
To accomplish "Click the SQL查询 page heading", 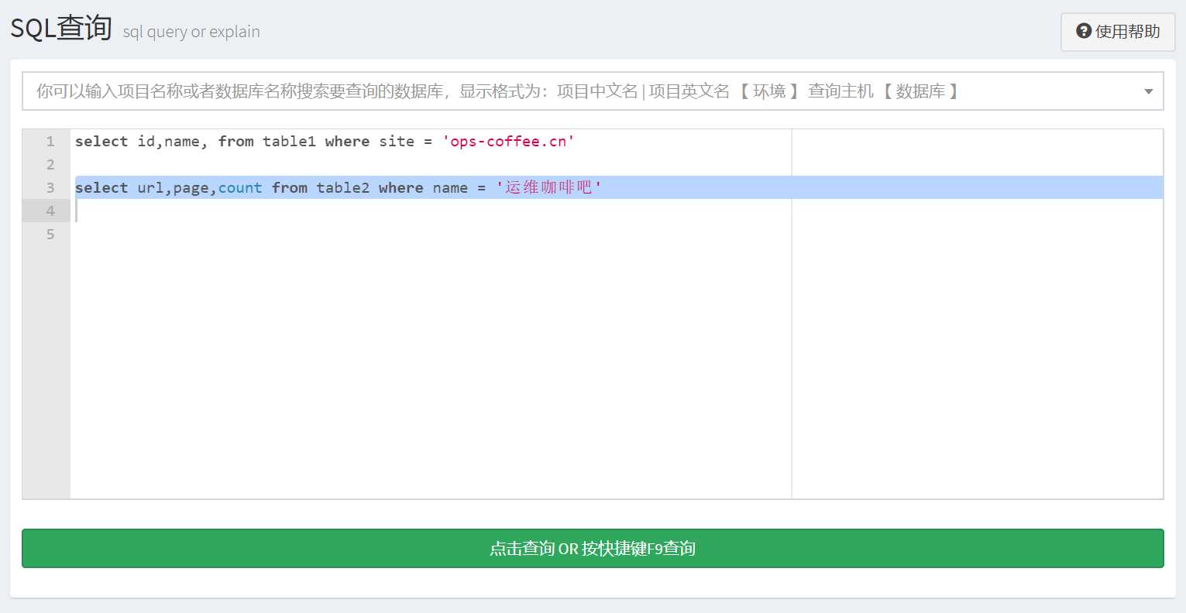I will pyautogui.click(x=61, y=29).
